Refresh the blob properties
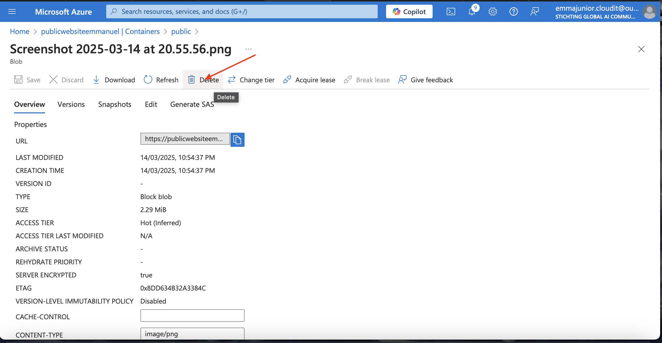The height and width of the screenshot is (343, 662). (x=161, y=80)
